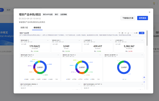Open more menu on lower left trend card

pos(79,84)
